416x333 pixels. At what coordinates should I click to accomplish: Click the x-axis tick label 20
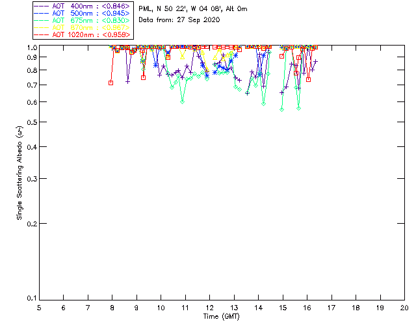point(404,308)
